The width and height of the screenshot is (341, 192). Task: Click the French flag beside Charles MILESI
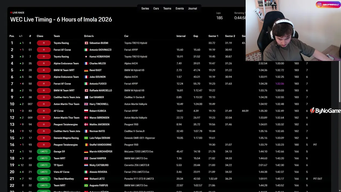click(x=86, y=63)
